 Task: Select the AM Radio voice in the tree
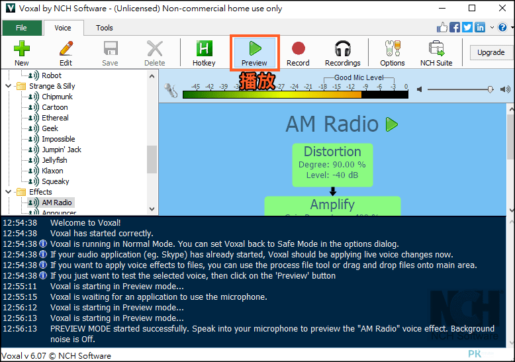coord(56,203)
